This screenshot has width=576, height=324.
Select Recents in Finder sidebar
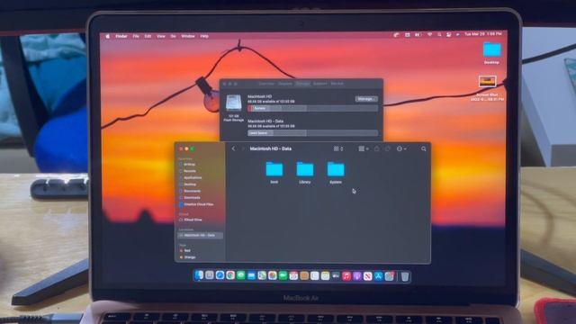190,171
